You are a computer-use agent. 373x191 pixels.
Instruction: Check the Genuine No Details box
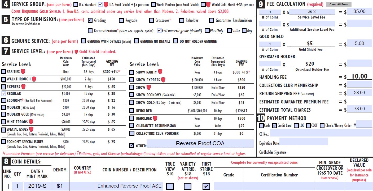136,41
